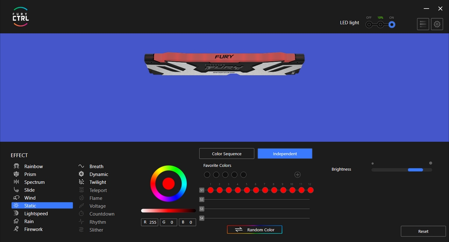Click the FURY CTRL logo
This screenshot has height=242, width=449.
pyautogui.click(x=21, y=17)
